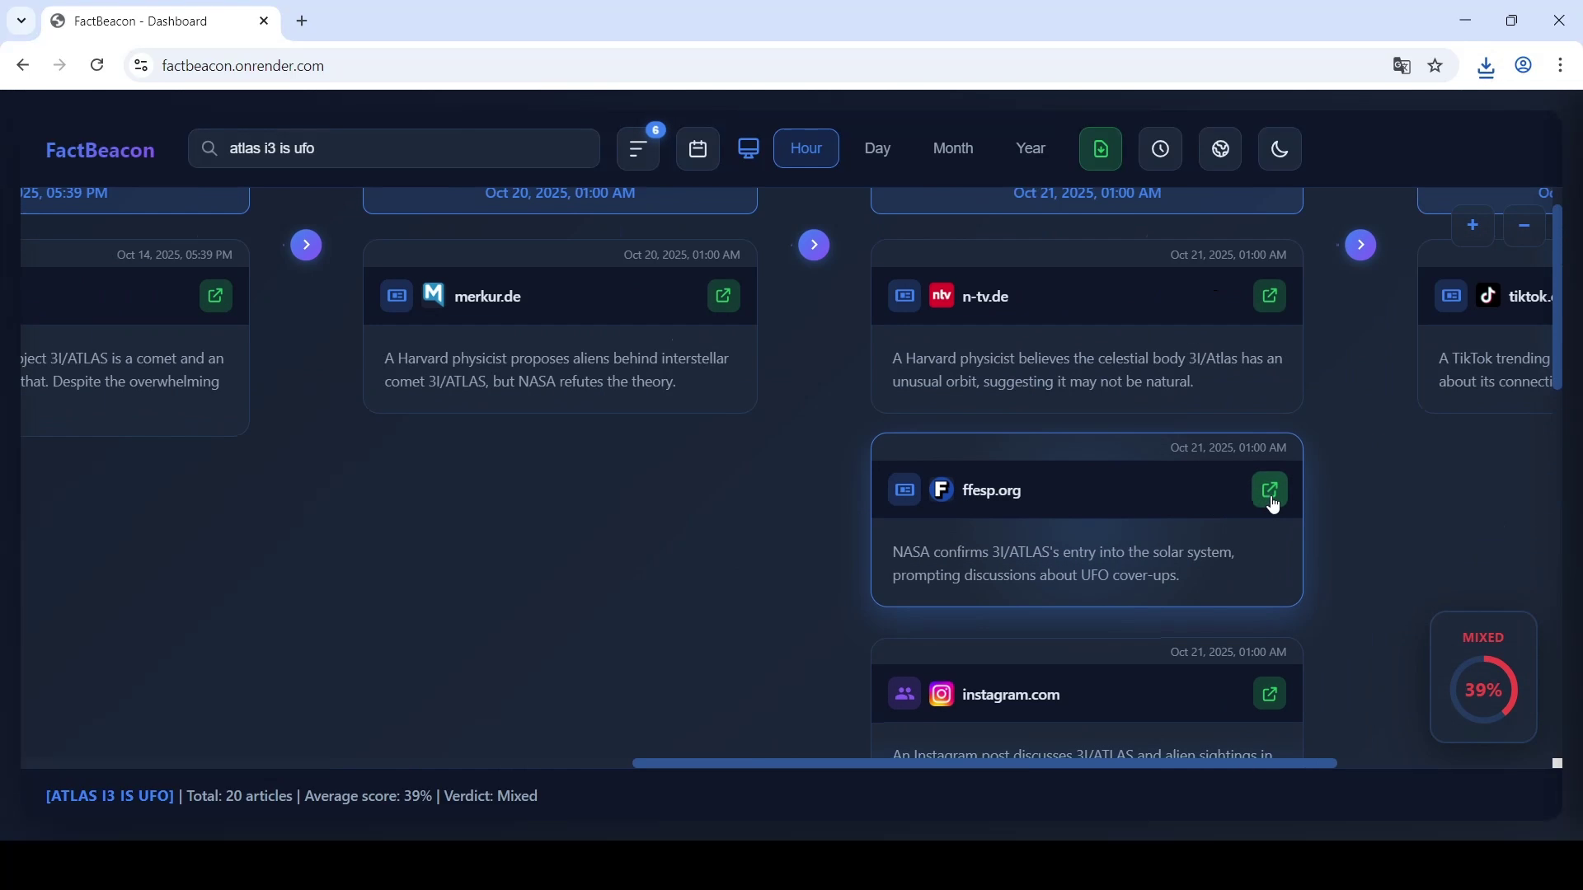Open the calendar date picker icon
Screen dimensions: 1583x890
[x=698, y=149]
